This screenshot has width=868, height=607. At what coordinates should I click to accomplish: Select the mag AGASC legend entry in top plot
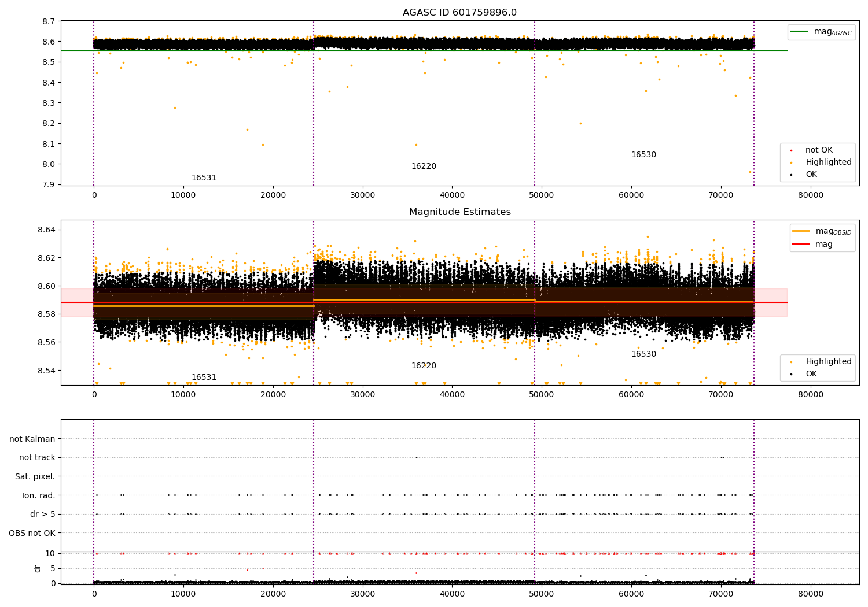tap(821, 32)
